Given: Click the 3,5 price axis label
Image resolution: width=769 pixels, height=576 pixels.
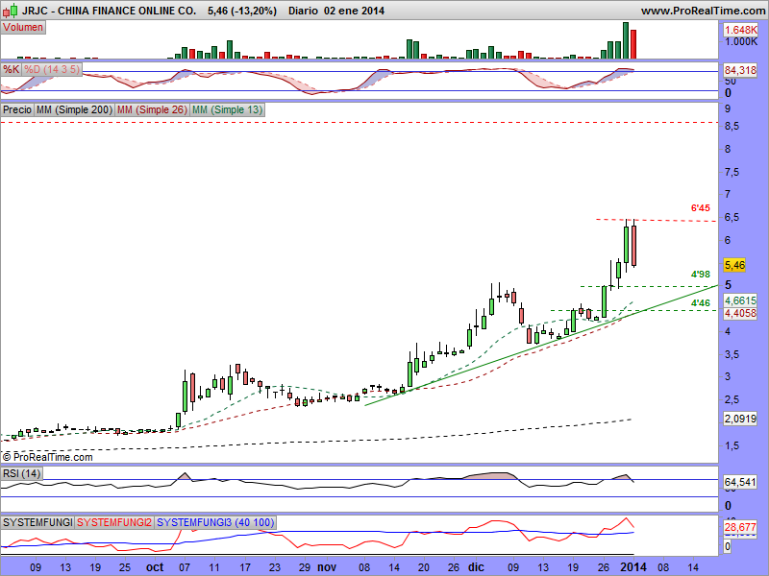Looking at the screenshot, I should pyautogui.click(x=732, y=354).
